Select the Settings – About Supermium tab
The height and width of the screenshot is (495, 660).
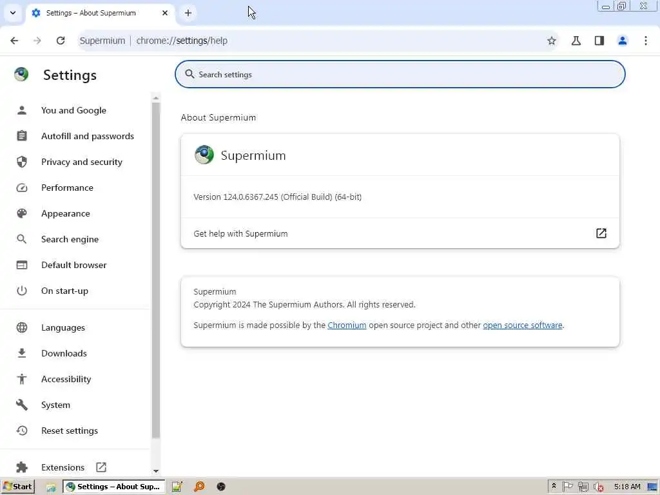100,13
